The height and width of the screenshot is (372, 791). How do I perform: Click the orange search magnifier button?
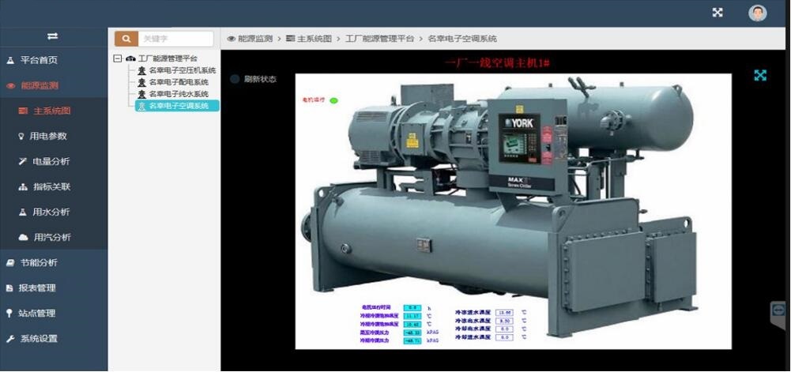click(x=126, y=39)
